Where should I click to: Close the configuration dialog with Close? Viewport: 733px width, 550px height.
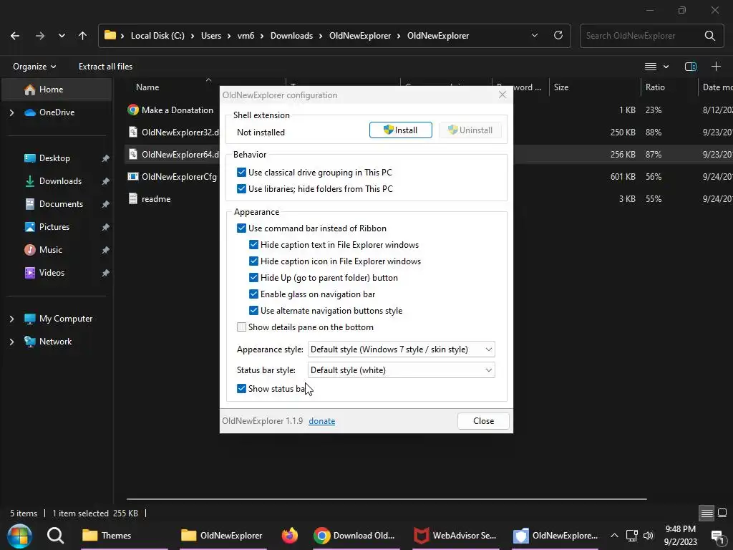(483, 421)
